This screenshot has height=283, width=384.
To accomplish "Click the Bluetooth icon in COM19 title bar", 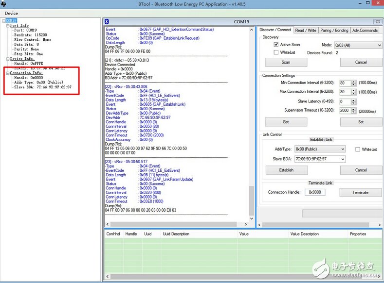I will point(108,22).
